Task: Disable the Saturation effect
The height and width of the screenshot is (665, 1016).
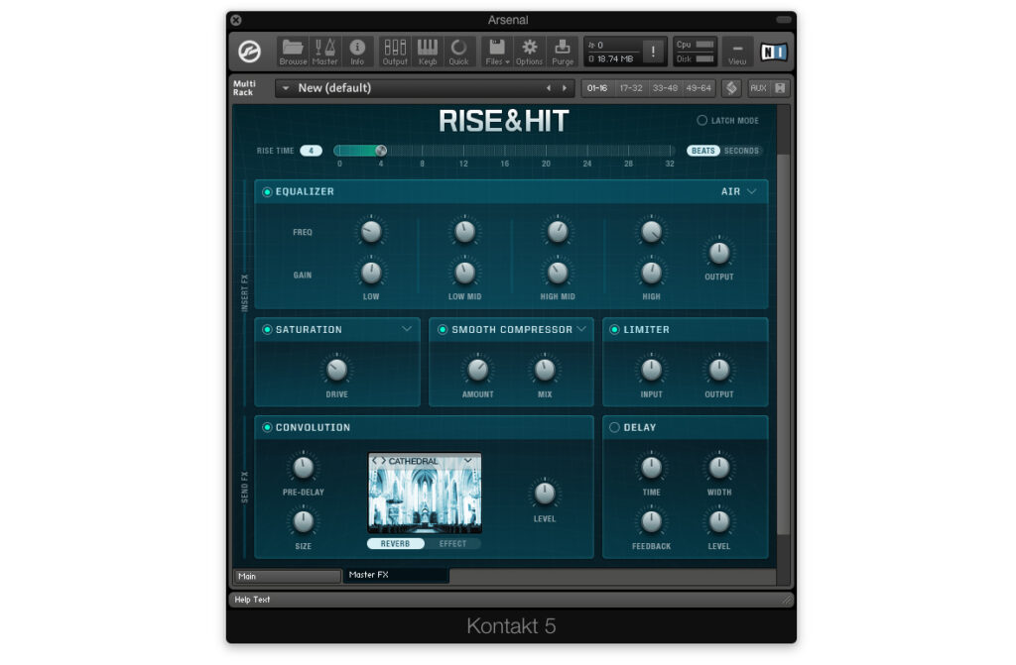Action: point(267,330)
